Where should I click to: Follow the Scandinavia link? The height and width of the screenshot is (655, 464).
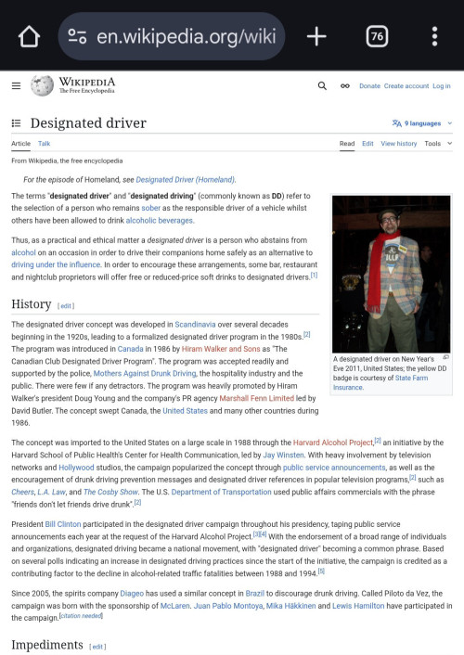pyautogui.click(x=195, y=325)
